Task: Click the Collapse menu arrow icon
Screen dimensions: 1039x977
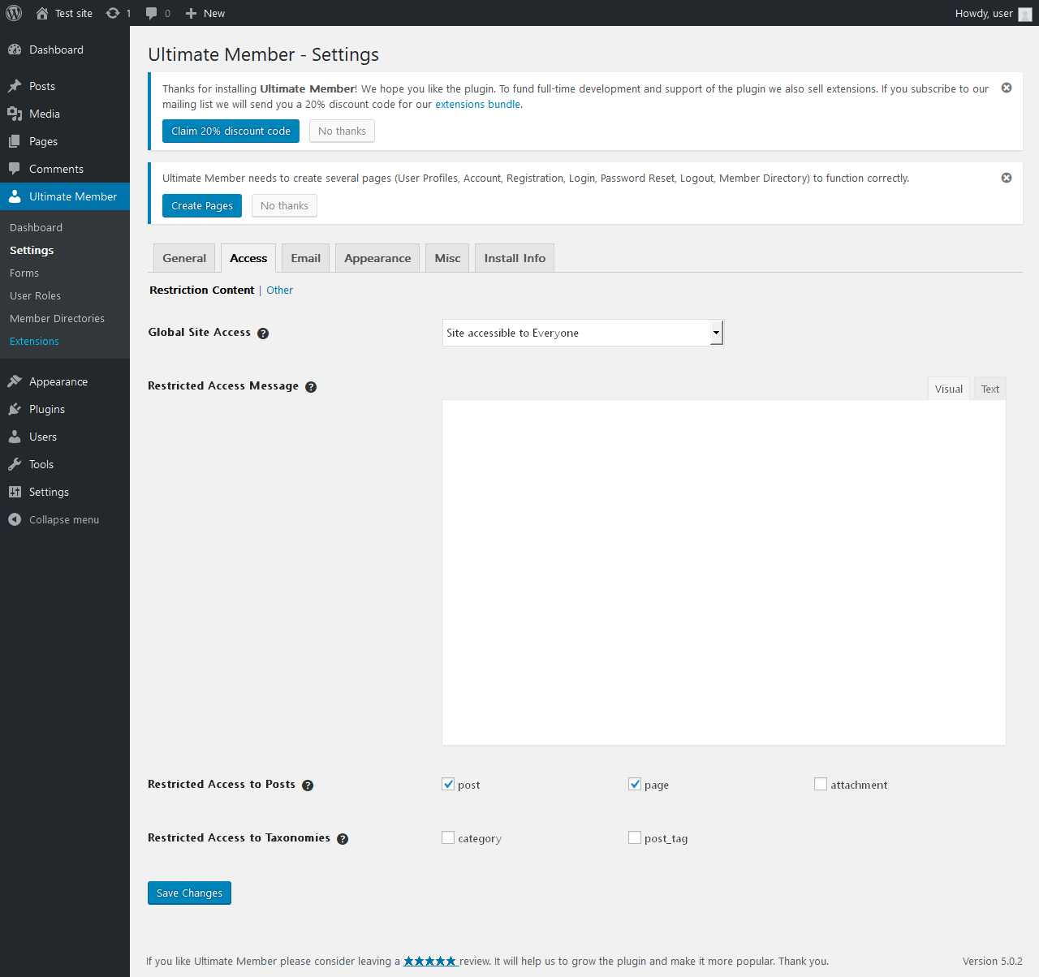Action: 15,519
